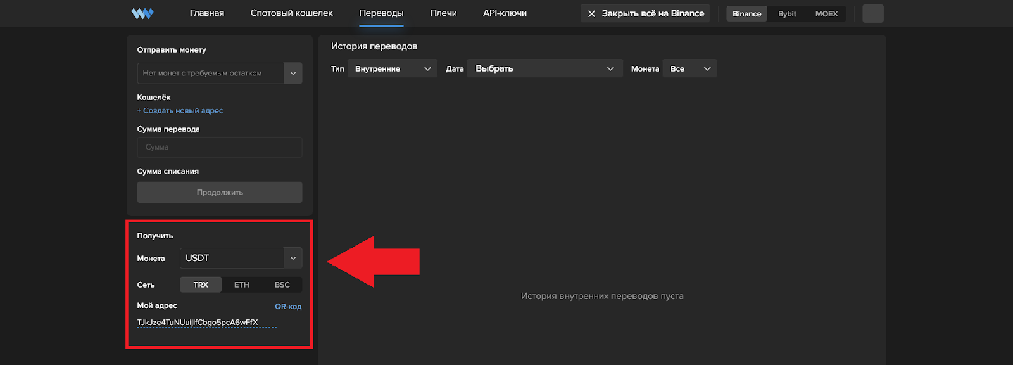This screenshot has width=1013, height=365.
Task: Click the app logo in the header
Action: click(142, 13)
